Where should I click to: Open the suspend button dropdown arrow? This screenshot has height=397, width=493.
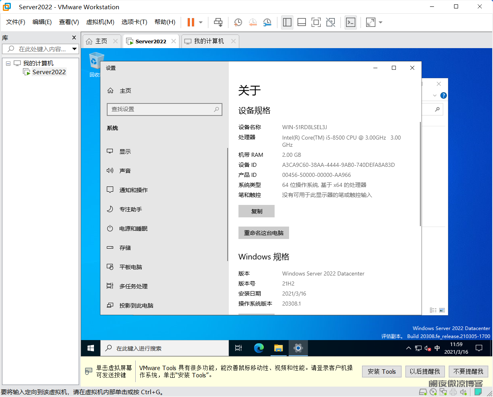pyautogui.click(x=200, y=22)
